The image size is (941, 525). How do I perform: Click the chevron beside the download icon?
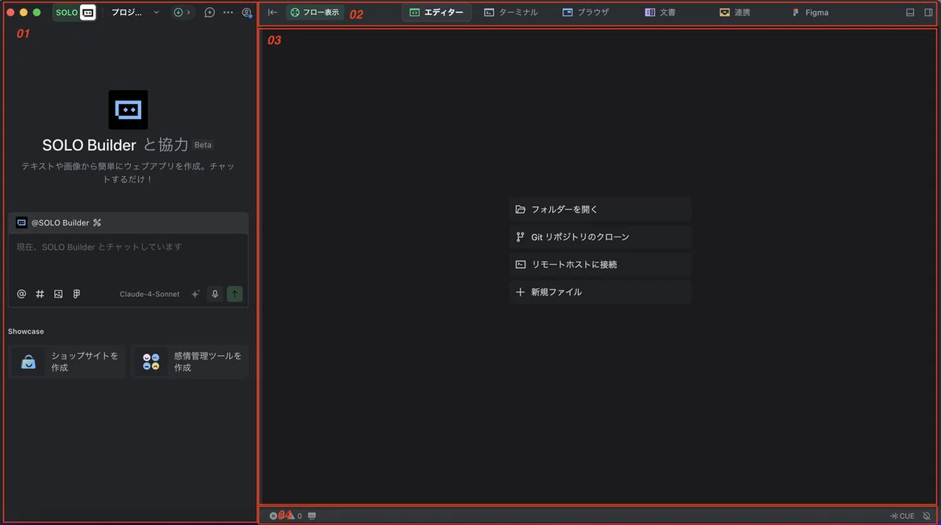pos(188,13)
